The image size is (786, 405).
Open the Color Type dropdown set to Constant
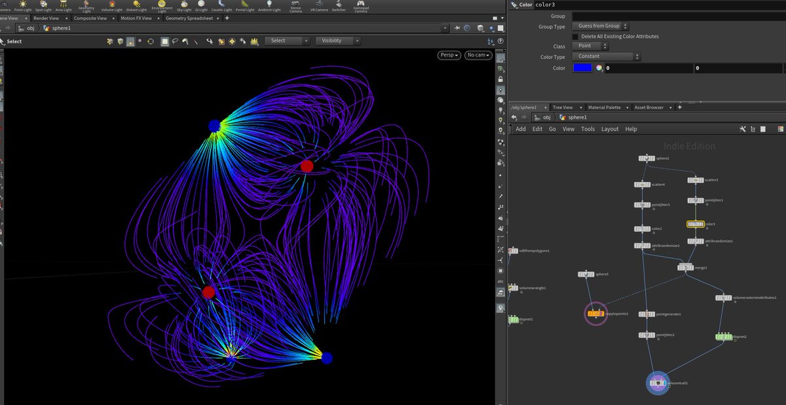click(607, 56)
